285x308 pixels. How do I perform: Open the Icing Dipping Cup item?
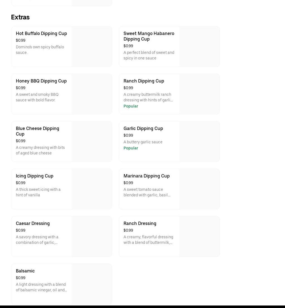pyautogui.click(x=35, y=176)
